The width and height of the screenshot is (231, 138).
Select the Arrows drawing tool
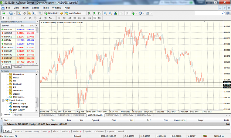50,18
